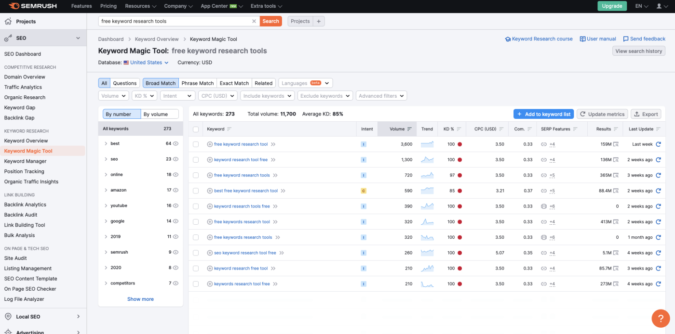Toggle the eye icon for 'best' group
This screenshot has width=675, height=334.
[176, 144]
